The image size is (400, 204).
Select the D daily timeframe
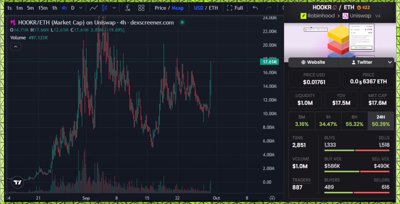coord(73,8)
